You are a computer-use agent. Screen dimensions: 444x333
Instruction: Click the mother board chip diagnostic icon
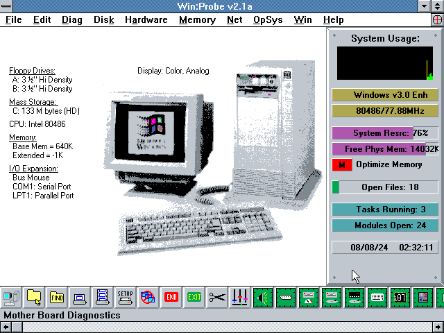(x=423, y=298)
